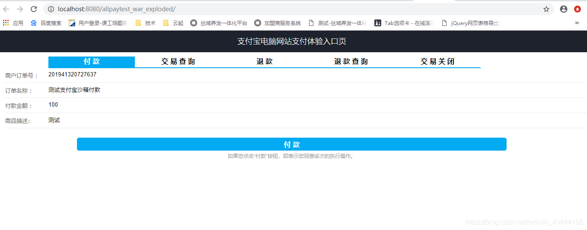Open the 退款查询 tab
The image size is (587, 230).
point(351,62)
